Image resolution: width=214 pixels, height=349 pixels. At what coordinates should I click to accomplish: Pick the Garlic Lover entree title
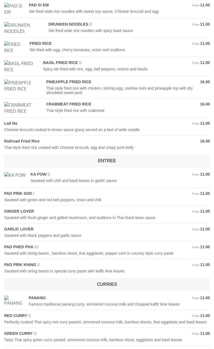(19, 229)
